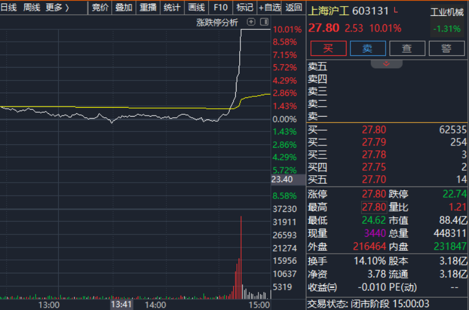Screen dimensions: 469x310
Task: Open F10 company information
Action: 221,7
